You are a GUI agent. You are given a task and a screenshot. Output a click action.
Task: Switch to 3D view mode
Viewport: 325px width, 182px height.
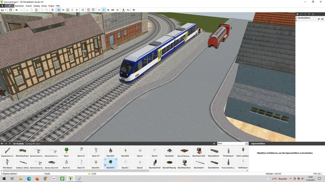click(x=58, y=10)
